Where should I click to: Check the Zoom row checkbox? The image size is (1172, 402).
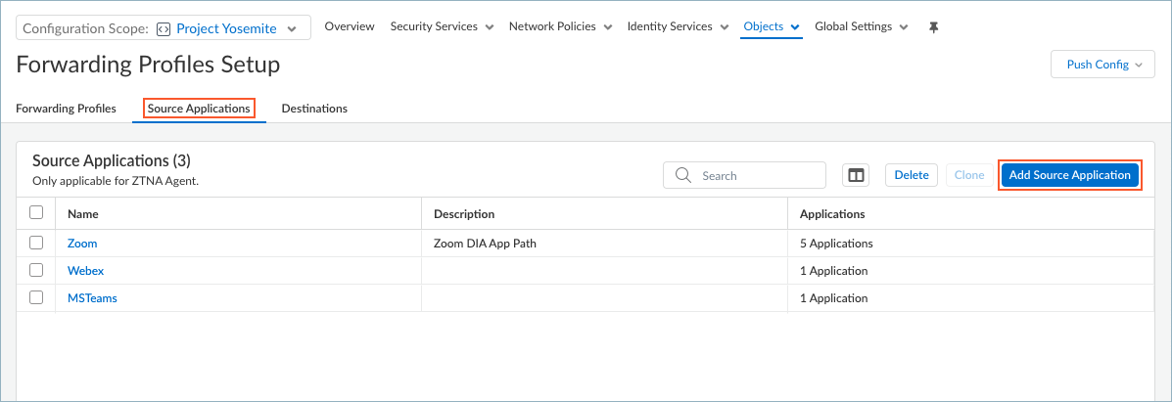(x=36, y=243)
